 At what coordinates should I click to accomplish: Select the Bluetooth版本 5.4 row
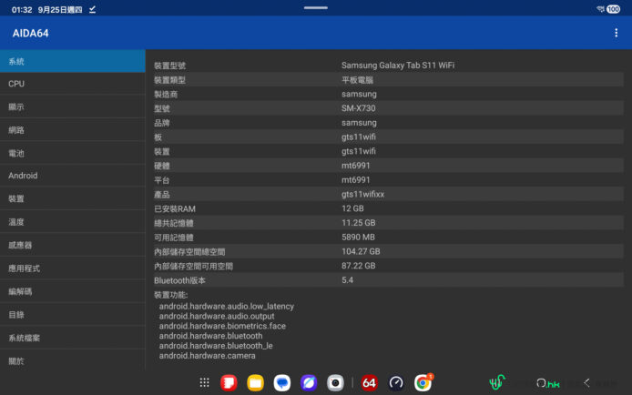click(x=388, y=280)
